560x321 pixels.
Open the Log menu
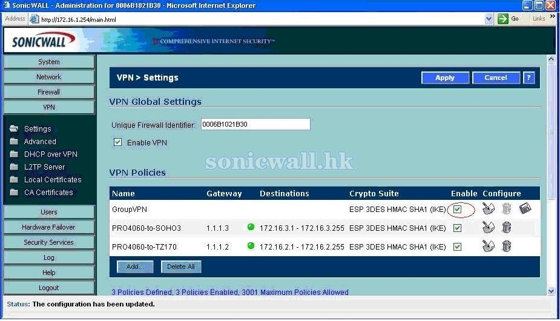49,257
